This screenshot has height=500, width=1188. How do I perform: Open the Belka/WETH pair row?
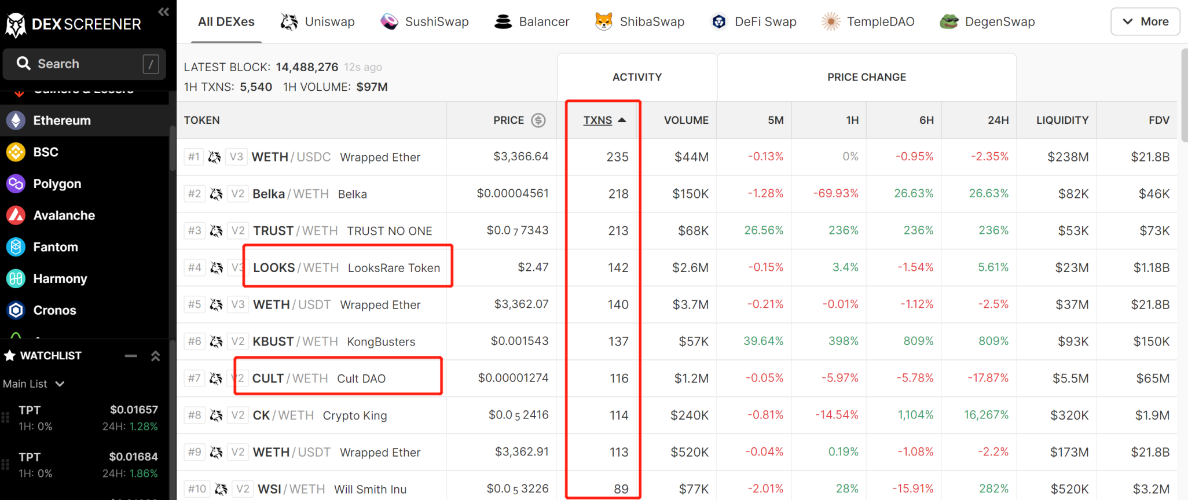(677, 194)
